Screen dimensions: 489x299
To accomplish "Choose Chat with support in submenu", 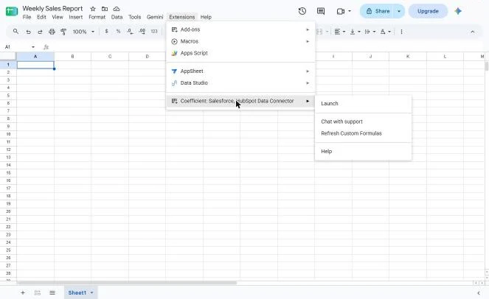I will (x=364, y=122).
